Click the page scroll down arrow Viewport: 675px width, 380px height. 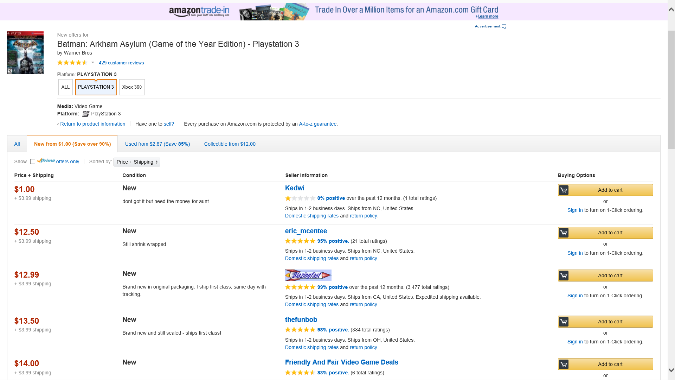(671, 370)
